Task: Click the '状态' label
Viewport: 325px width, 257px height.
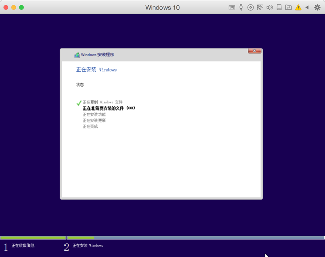Action: pyautogui.click(x=80, y=85)
